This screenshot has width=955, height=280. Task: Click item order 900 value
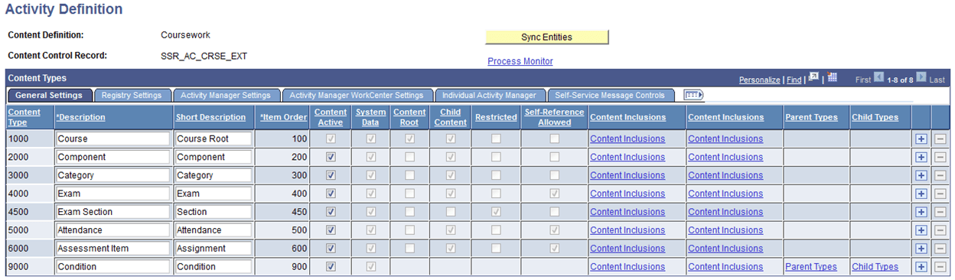298,267
